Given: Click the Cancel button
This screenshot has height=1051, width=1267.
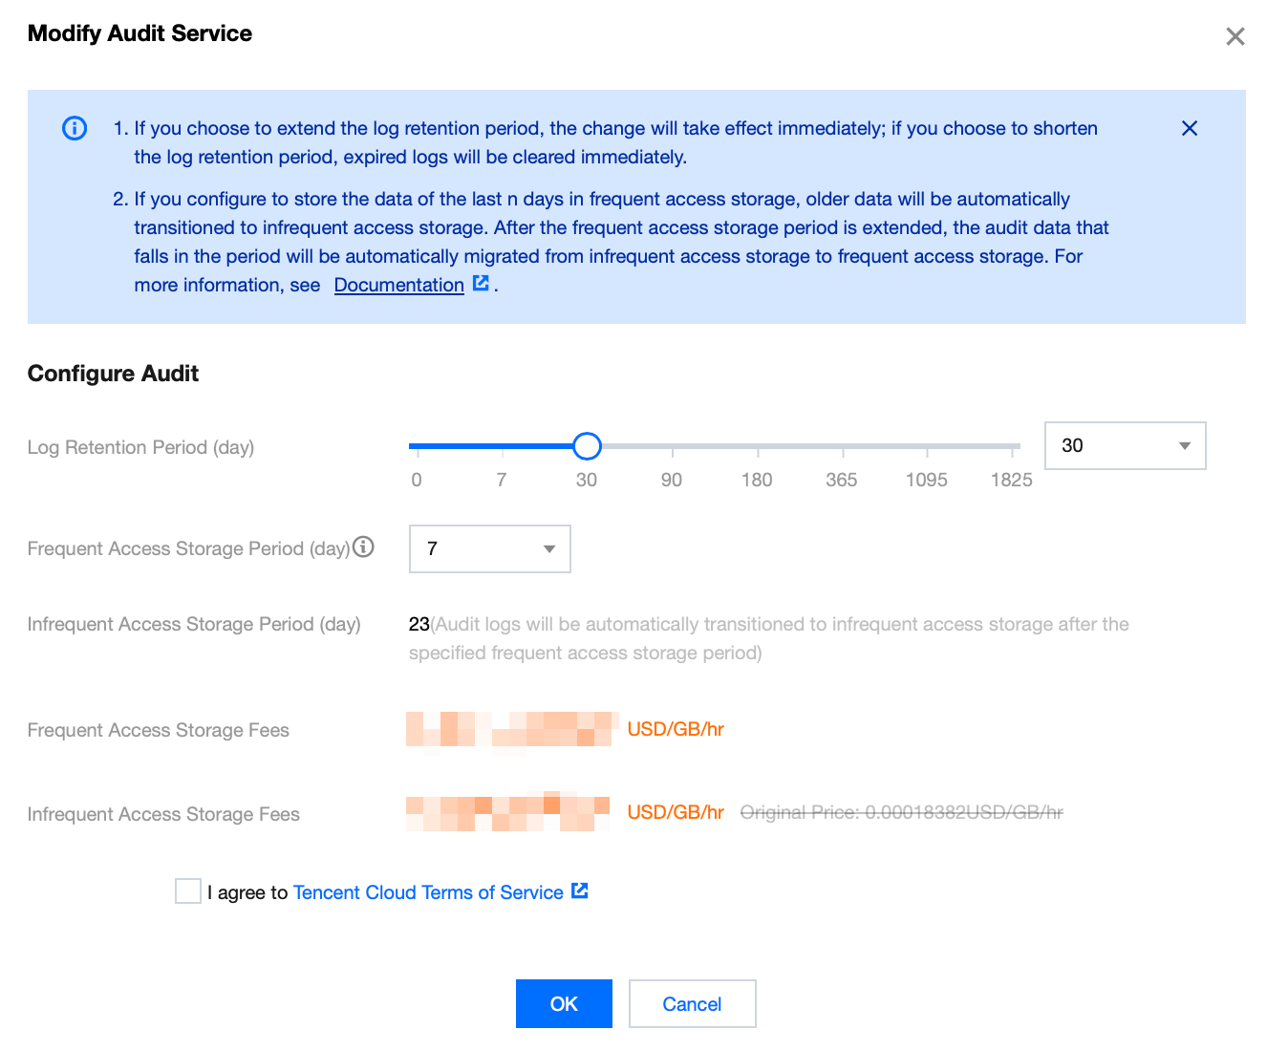Looking at the screenshot, I should pos(692,1004).
